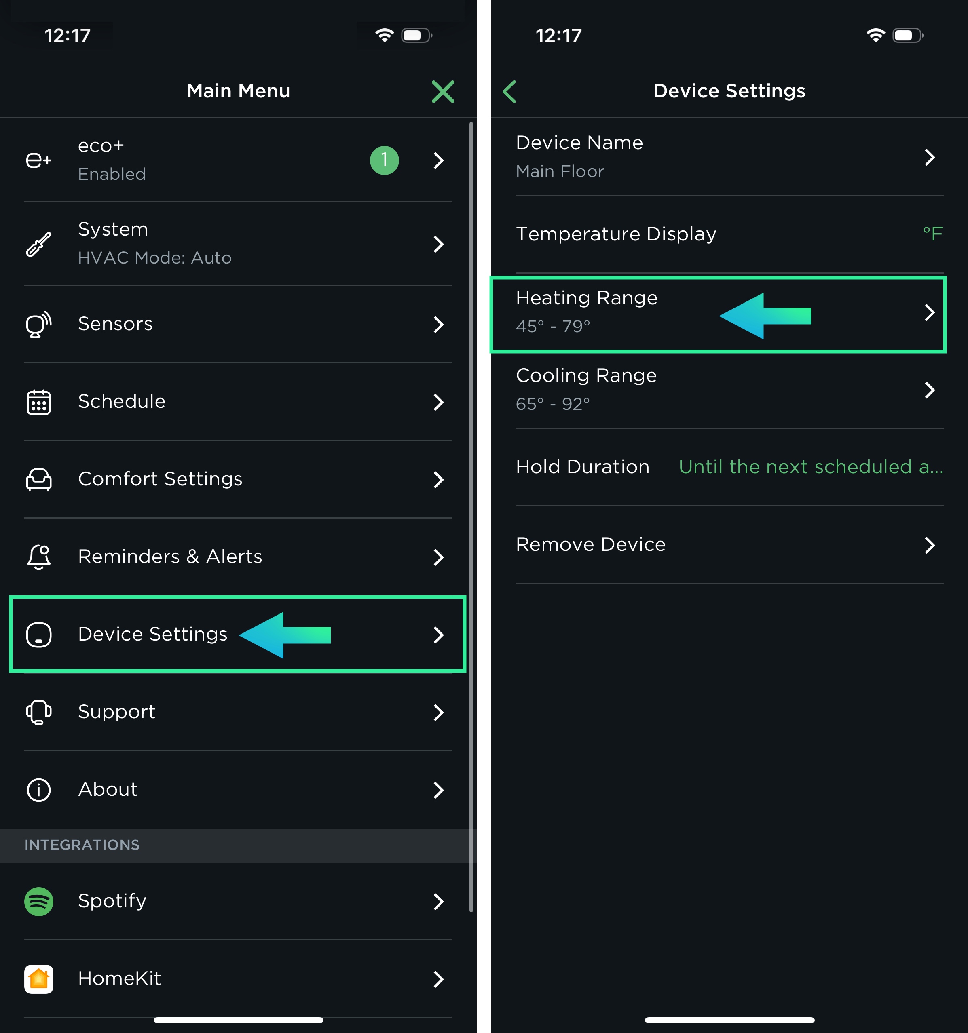Close the Main Menu
The image size is (968, 1033).
pyautogui.click(x=443, y=91)
